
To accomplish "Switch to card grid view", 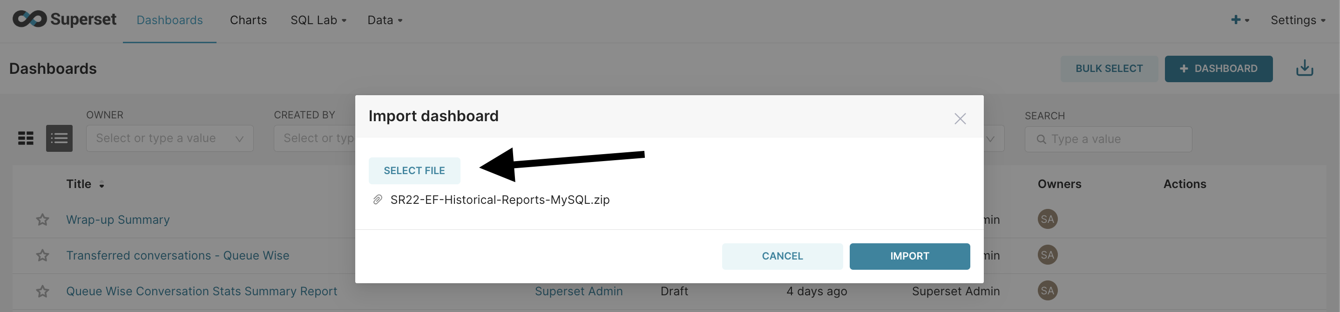I will click(26, 138).
